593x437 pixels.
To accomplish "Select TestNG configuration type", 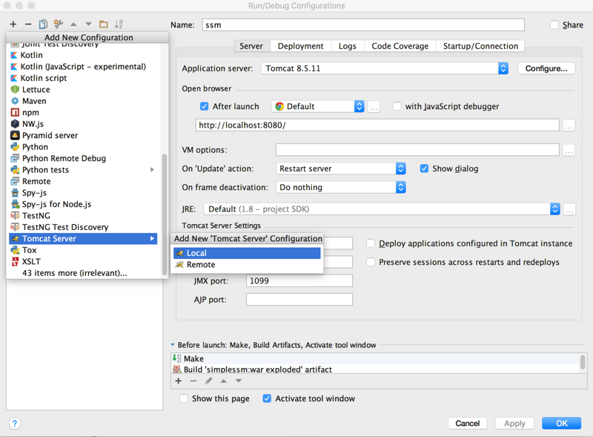I will pyautogui.click(x=83, y=215).
